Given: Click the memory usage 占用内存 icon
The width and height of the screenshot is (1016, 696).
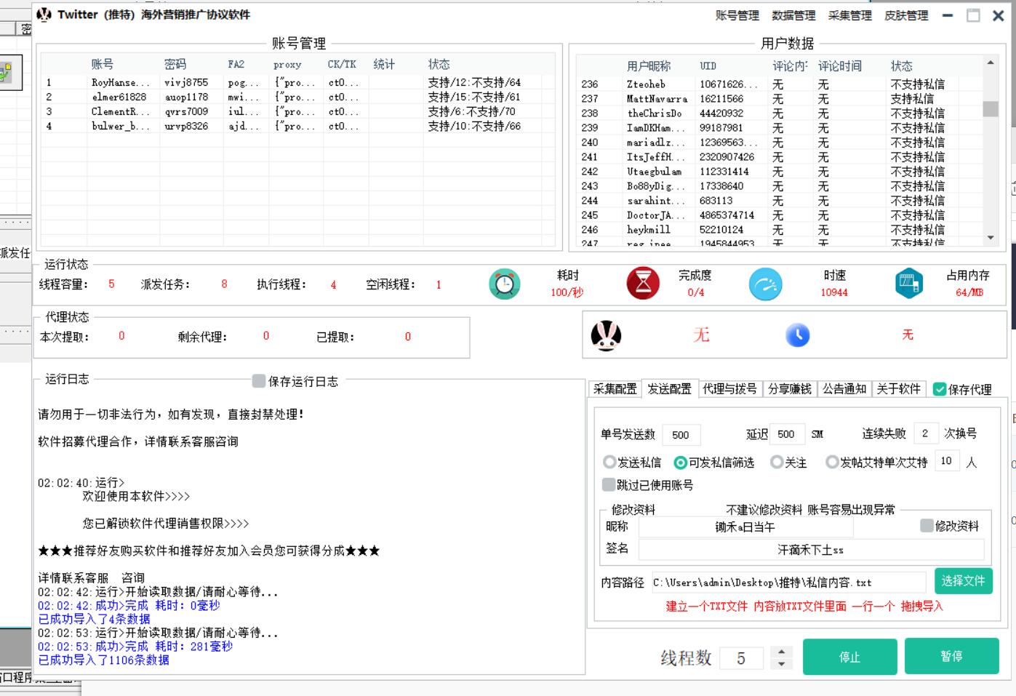Looking at the screenshot, I should click(x=908, y=284).
